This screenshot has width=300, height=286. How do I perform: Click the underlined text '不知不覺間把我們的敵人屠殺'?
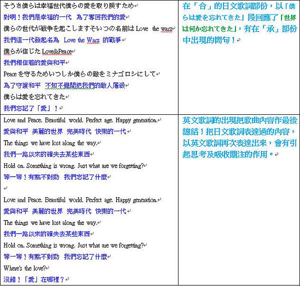coord(85,85)
